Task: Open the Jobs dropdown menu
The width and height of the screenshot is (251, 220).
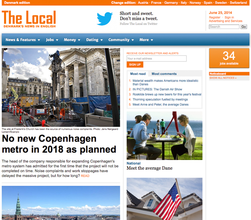Action: pyautogui.click(x=52, y=40)
